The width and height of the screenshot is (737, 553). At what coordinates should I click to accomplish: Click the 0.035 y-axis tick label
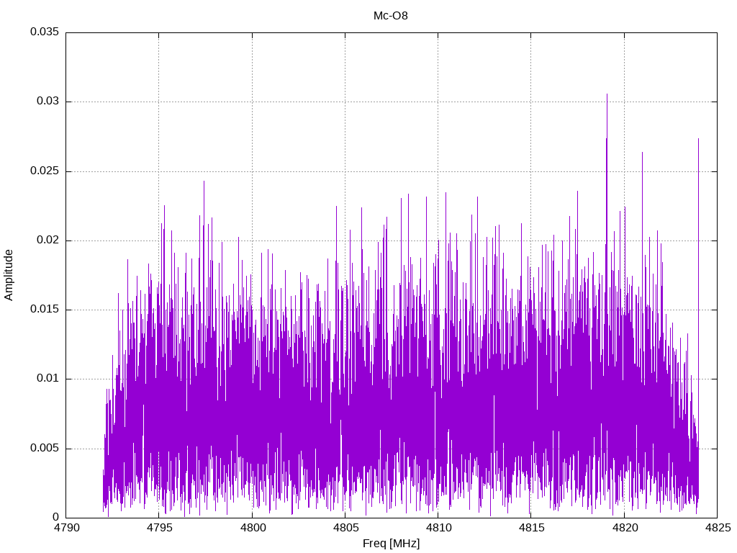(44, 32)
